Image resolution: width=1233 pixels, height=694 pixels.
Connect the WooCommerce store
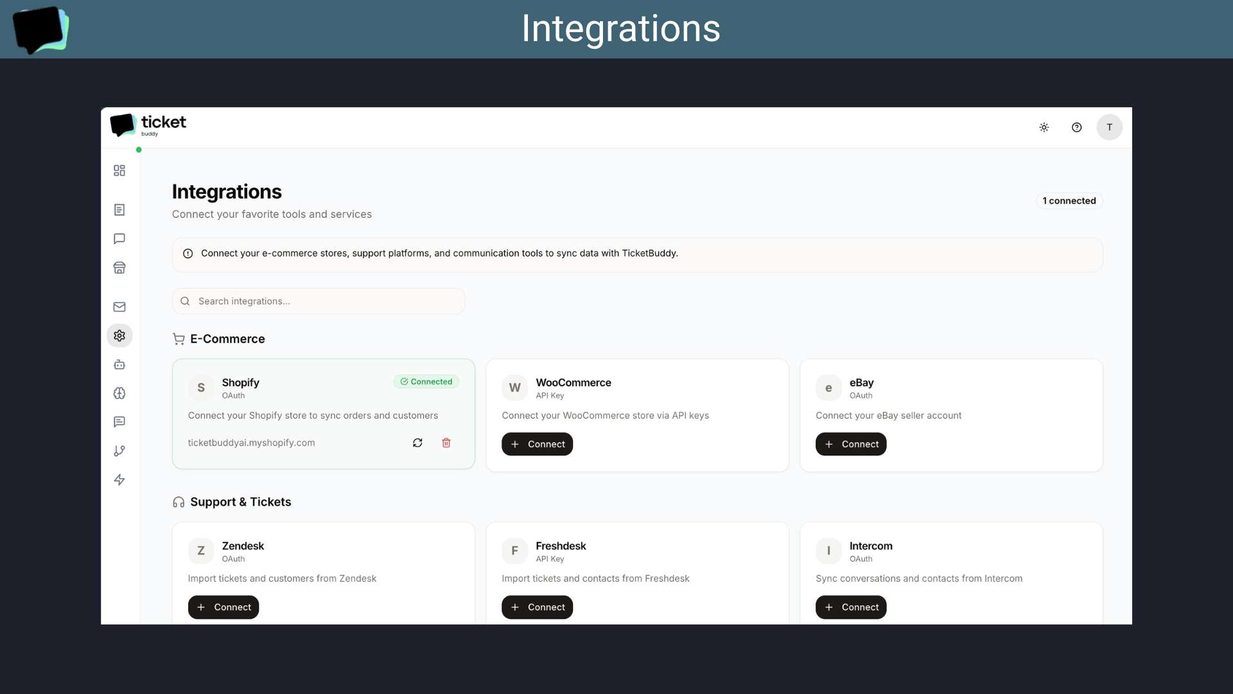[537, 443]
